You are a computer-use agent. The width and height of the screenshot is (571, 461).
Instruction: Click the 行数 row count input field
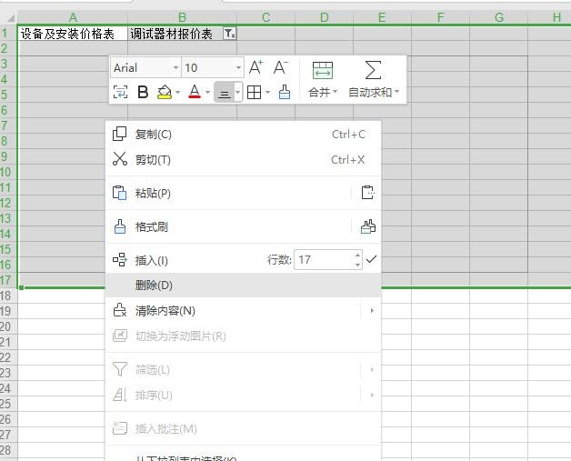(323, 260)
